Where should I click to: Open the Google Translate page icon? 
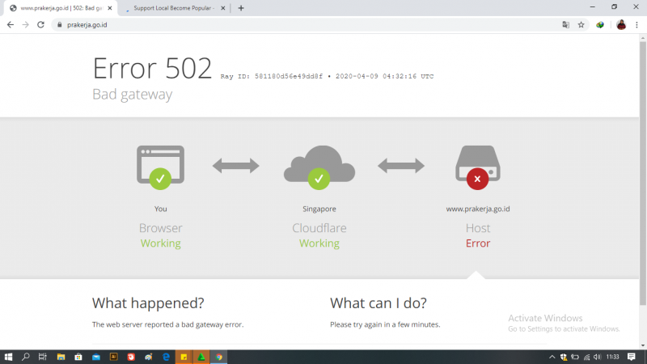coord(566,24)
